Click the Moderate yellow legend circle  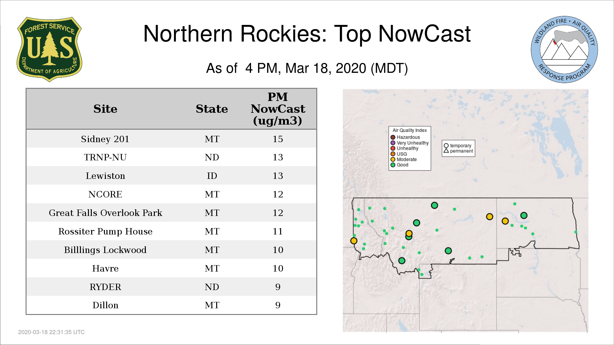pos(393,159)
